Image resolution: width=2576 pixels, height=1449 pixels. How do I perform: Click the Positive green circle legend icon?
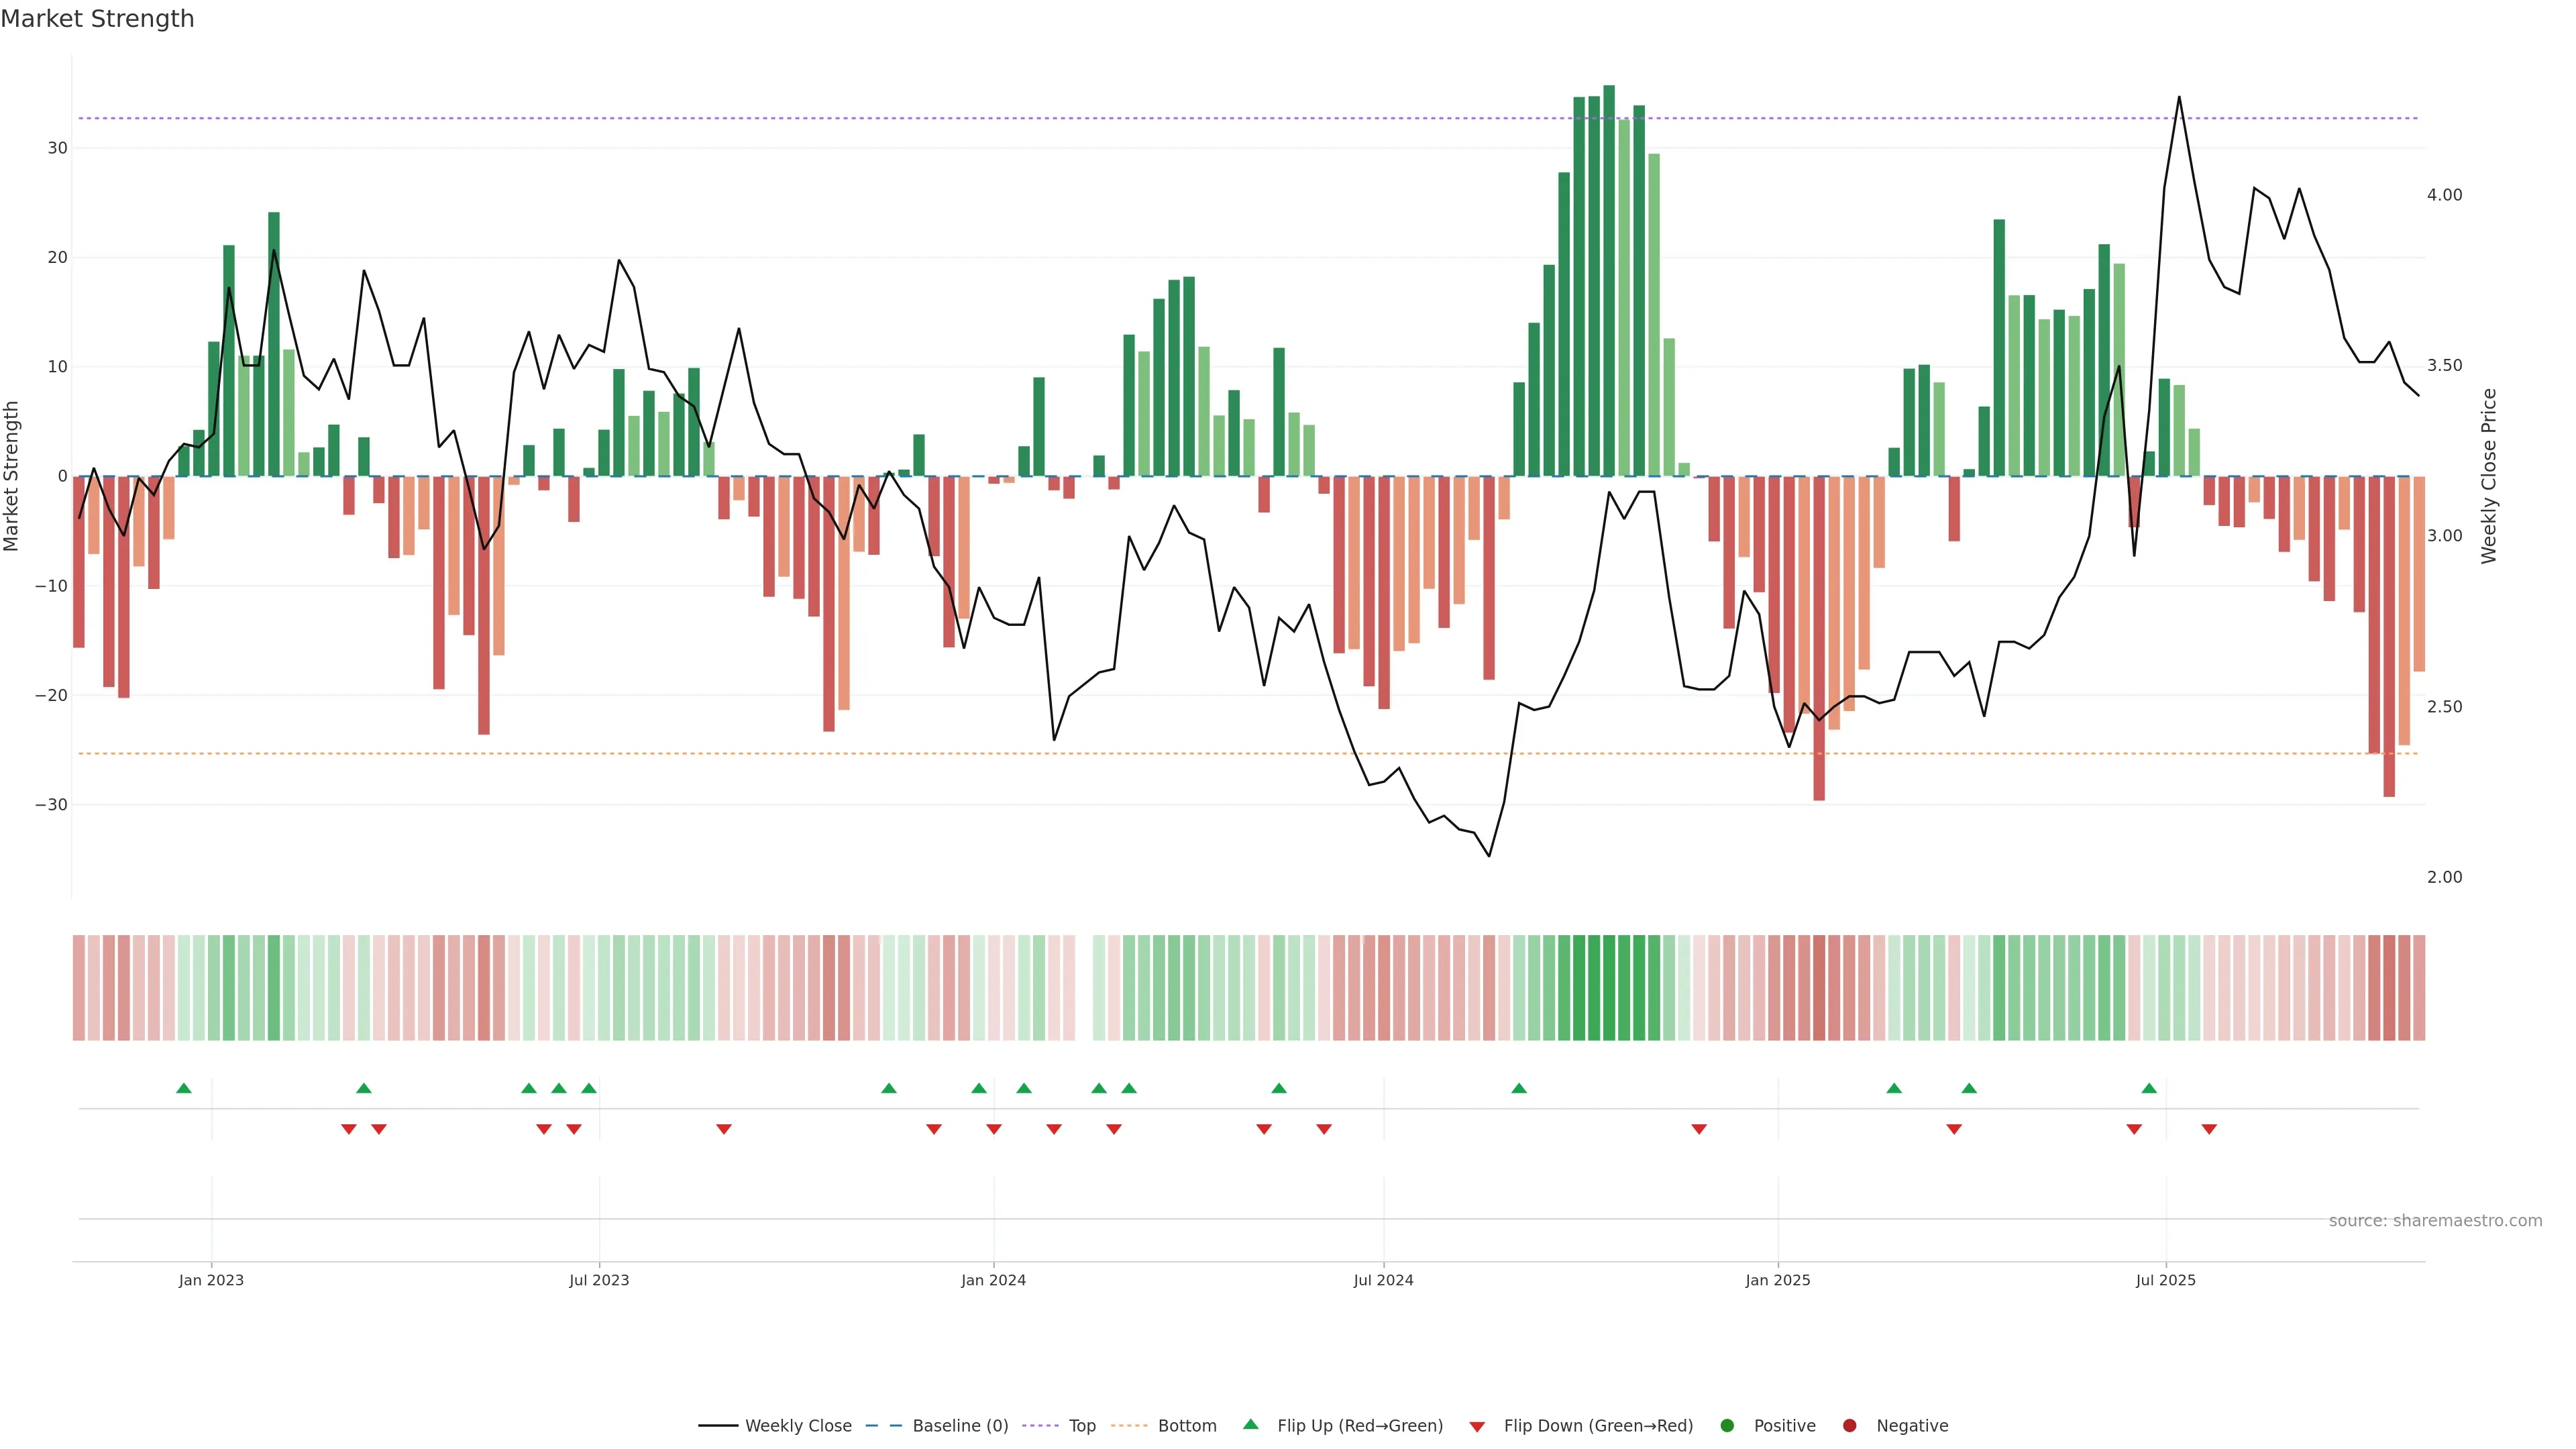1727,1426
